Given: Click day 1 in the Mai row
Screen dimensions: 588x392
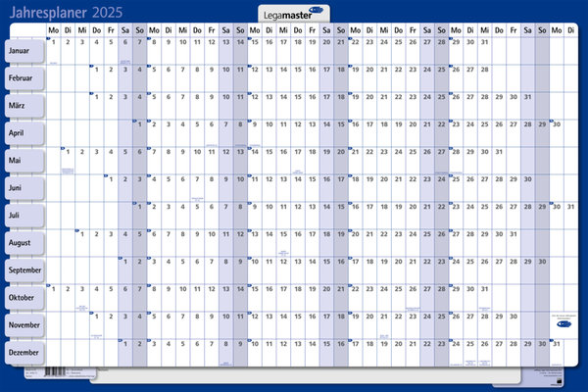Looking at the screenshot, I should coord(67,153).
